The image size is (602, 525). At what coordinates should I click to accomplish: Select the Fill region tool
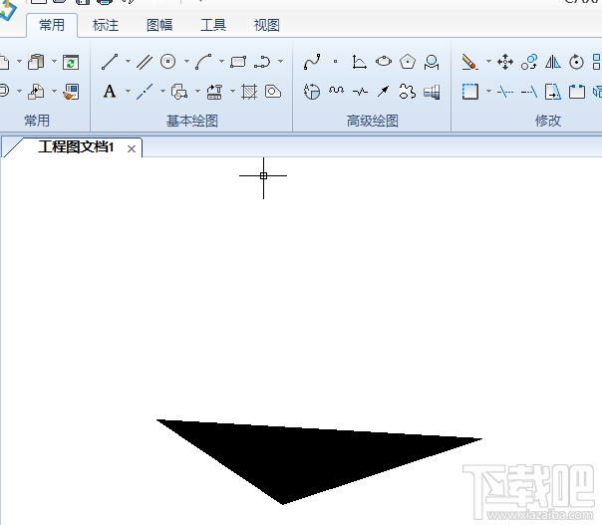point(273,92)
